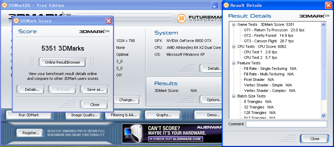This screenshot has height=147, width=334.
Task: Click the 3DMark Score dialog X button
Action: coord(108,21)
